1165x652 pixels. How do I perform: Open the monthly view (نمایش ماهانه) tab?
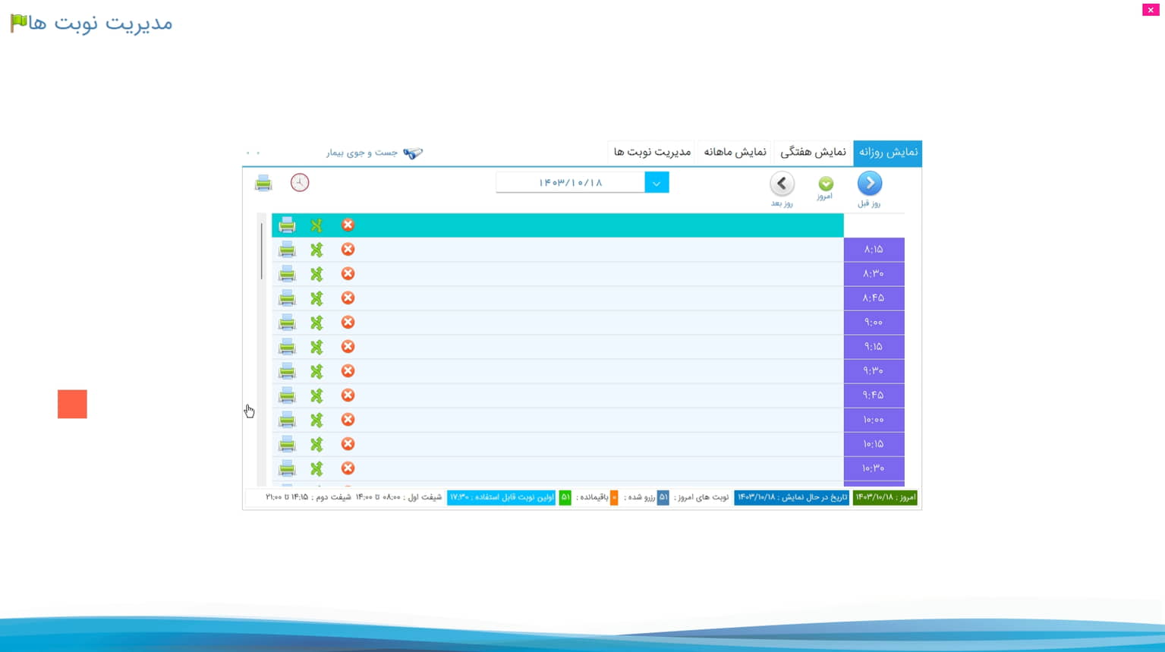click(735, 153)
